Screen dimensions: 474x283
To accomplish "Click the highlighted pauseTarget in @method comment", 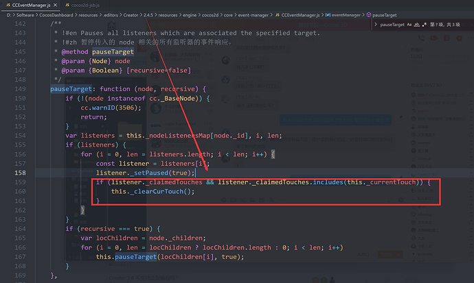I will tap(113, 52).
